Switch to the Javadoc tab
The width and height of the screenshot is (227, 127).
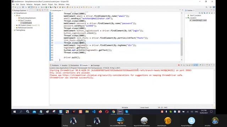point(64,65)
